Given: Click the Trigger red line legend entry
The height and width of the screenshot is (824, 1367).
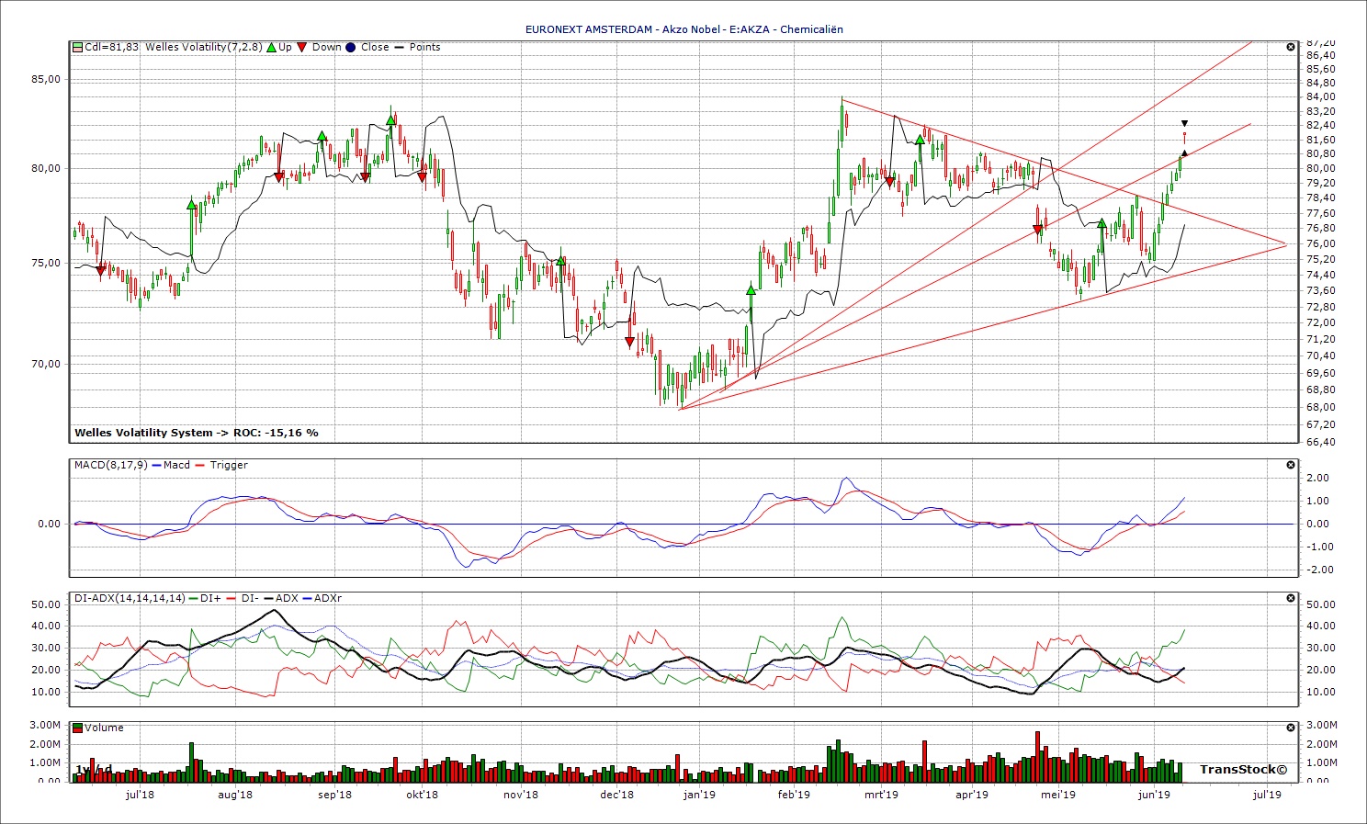Looking at the screenshot, I should click(221, 465).
